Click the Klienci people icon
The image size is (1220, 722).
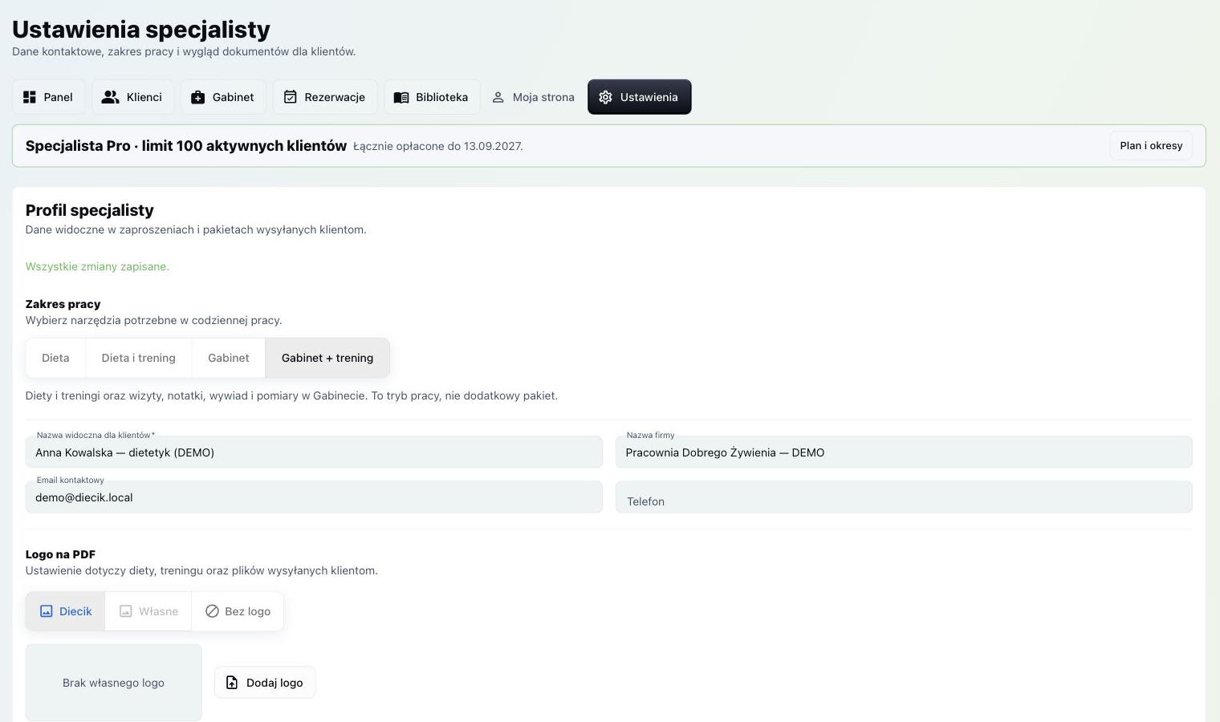click(111, 97)
